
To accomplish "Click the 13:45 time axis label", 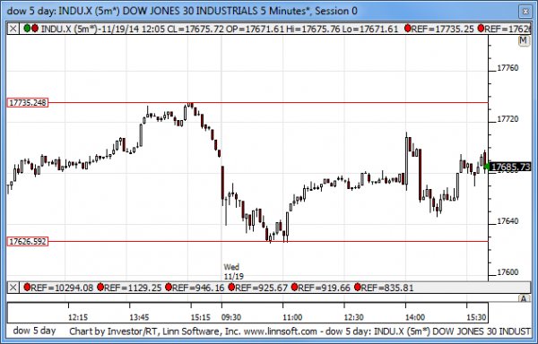I will [139, 317].
